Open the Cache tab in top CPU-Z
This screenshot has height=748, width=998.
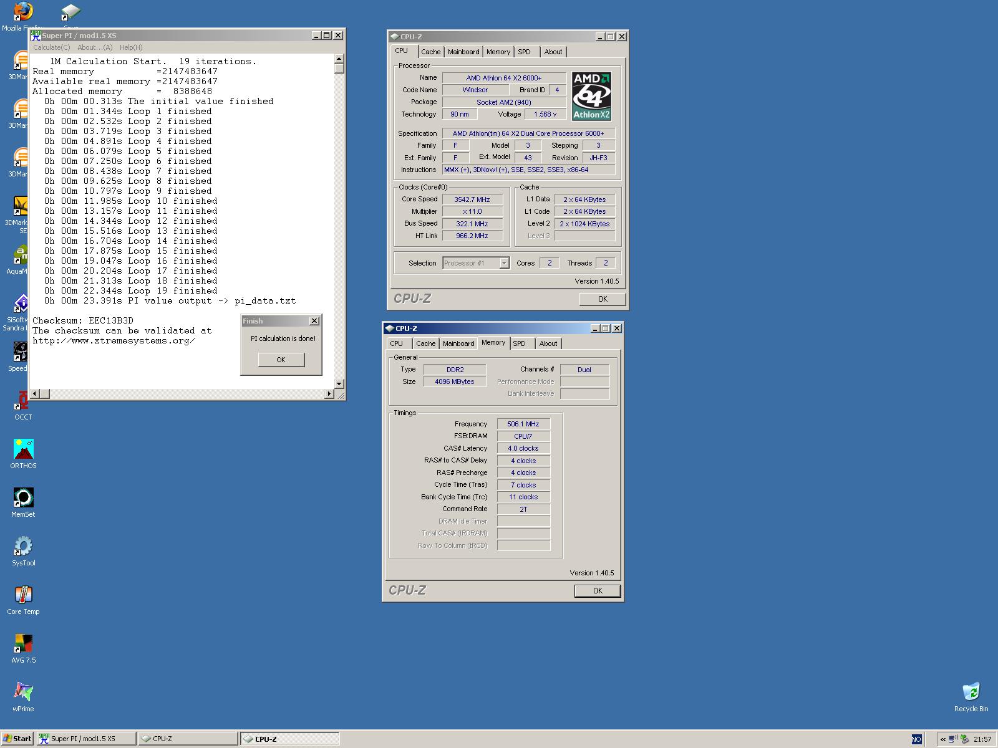tap(430, 52)
